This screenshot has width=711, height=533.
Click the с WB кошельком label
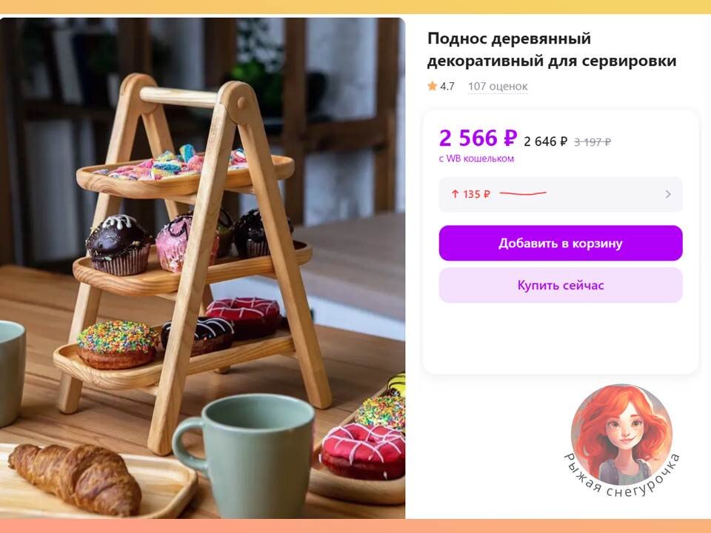click(476, 158)
